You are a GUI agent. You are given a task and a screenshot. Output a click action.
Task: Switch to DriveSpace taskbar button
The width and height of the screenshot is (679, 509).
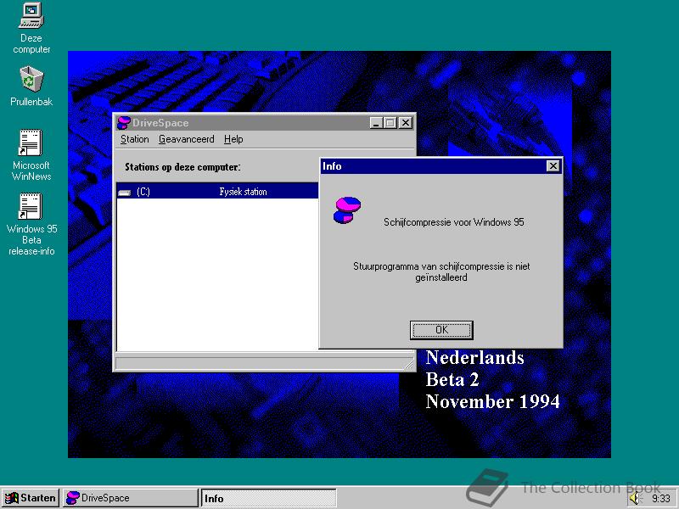coord(131,498)
